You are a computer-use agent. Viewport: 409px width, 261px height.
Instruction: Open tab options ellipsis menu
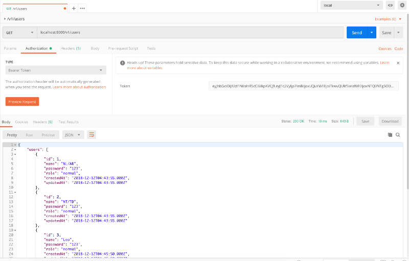point(82,8)
